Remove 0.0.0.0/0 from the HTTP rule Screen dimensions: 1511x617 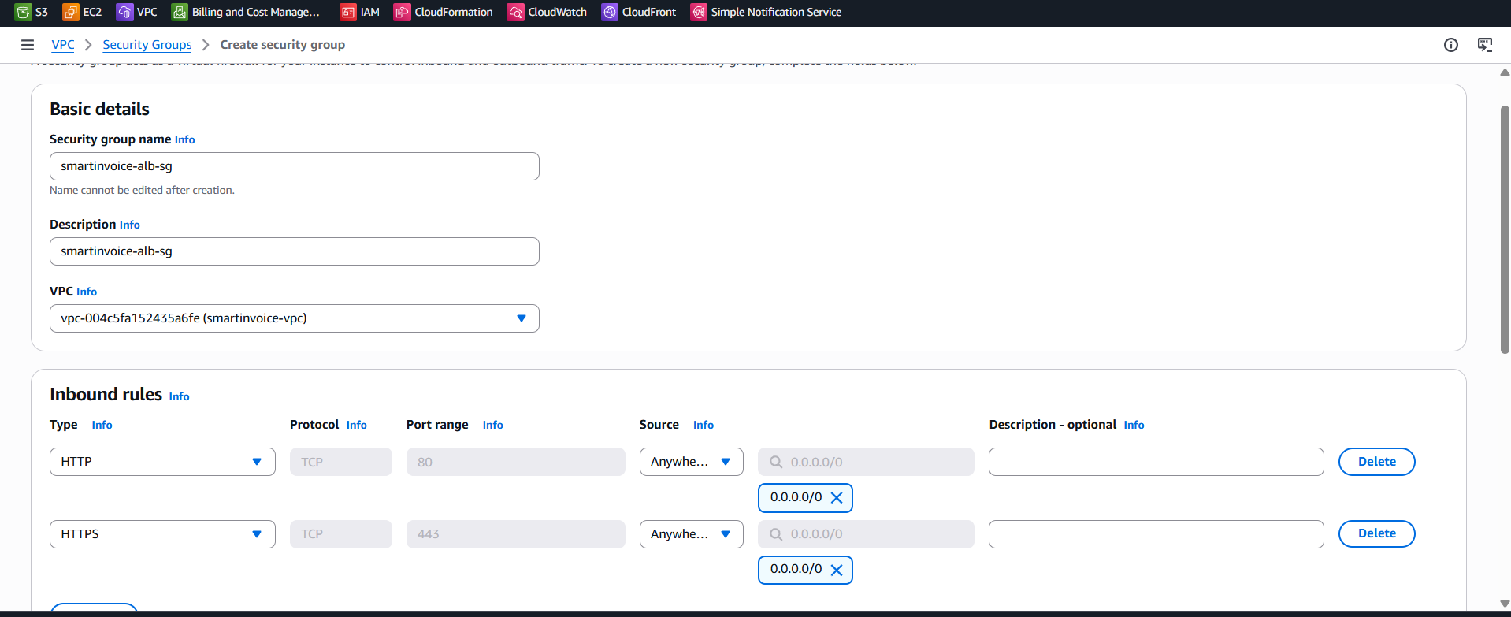pos(837,498)
